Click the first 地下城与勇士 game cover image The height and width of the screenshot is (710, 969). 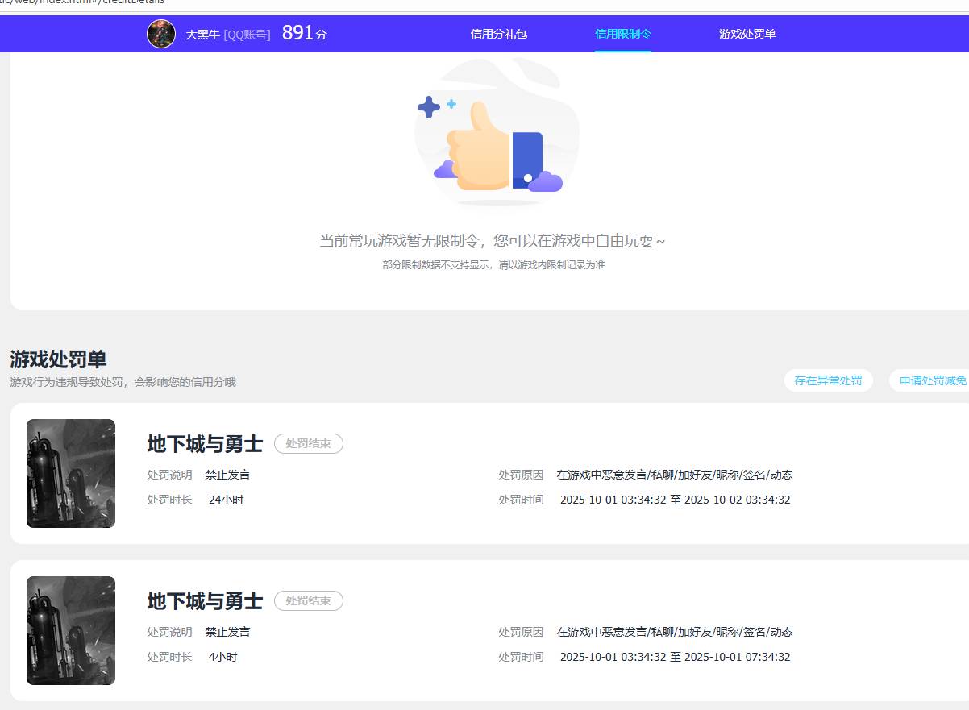click(x=70, y=473)
